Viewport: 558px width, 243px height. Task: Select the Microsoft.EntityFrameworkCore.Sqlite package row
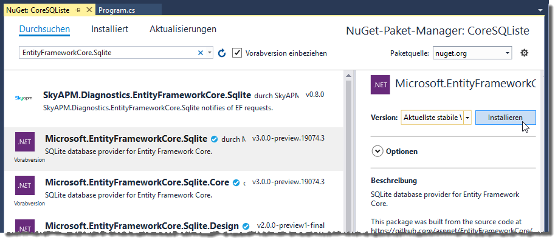(174, 149)
